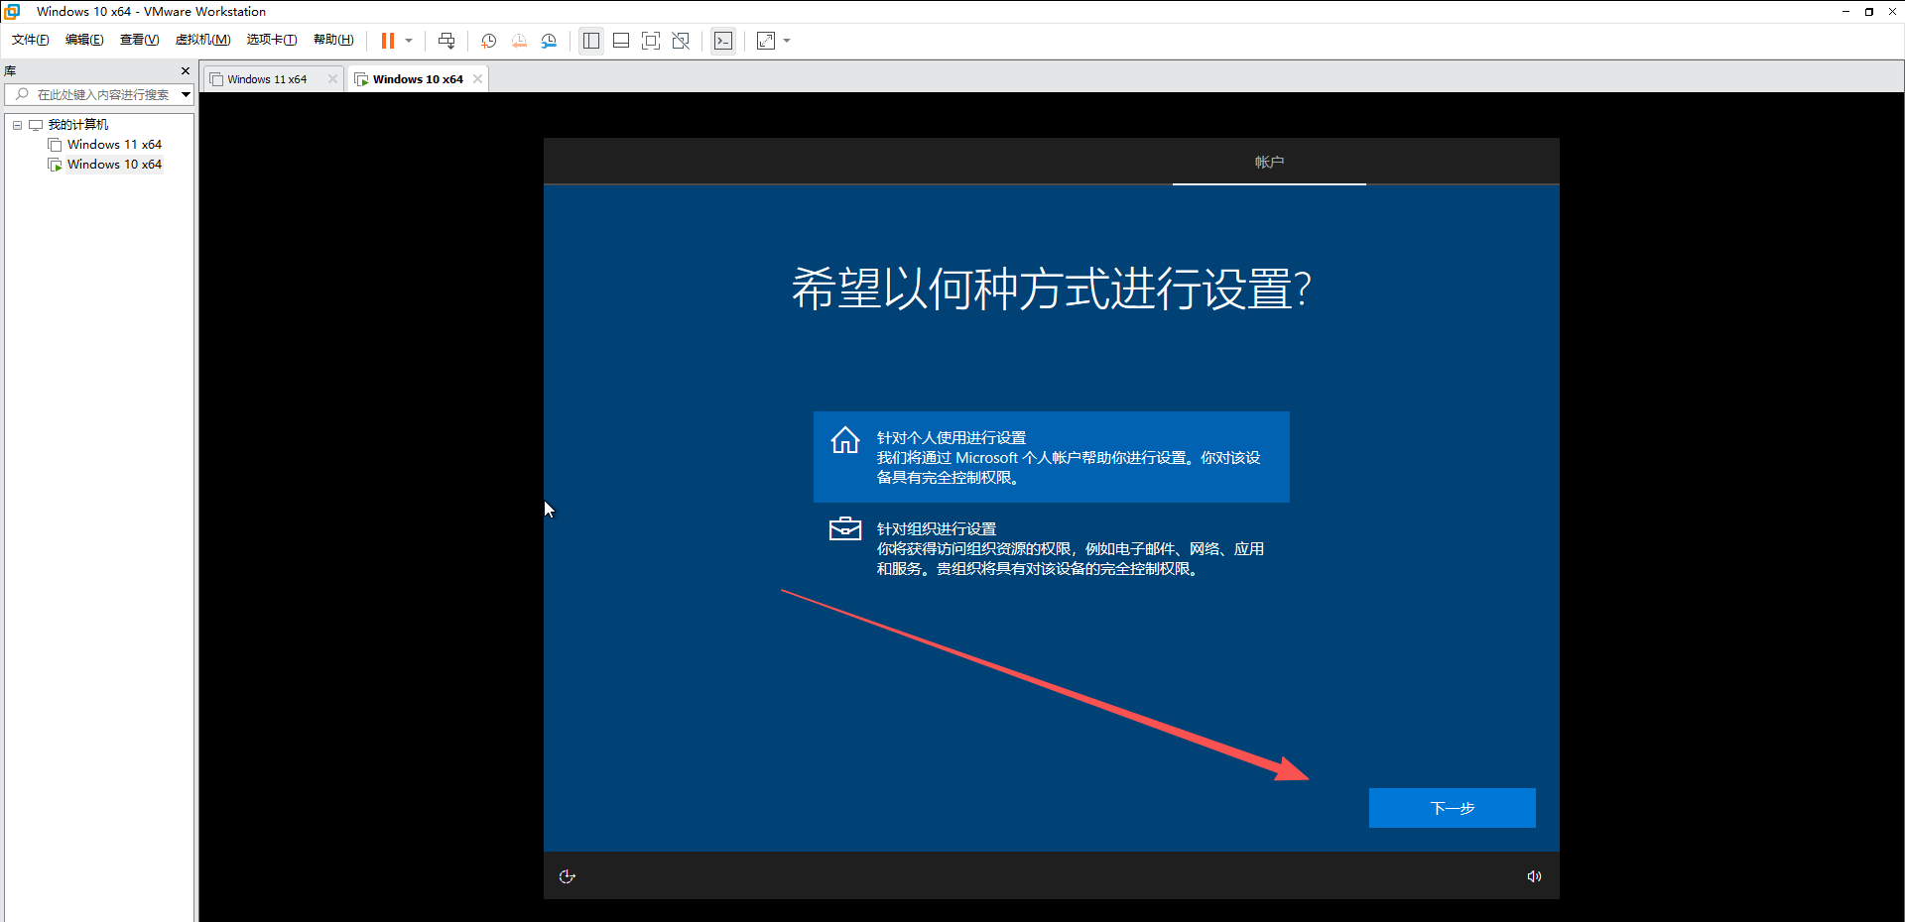
Task: Close the Windows 10 x64 tab
Action: coord(477,79)
